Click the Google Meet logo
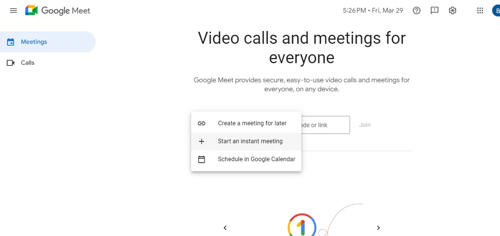The image size is (500, 236). pos(58,10)
